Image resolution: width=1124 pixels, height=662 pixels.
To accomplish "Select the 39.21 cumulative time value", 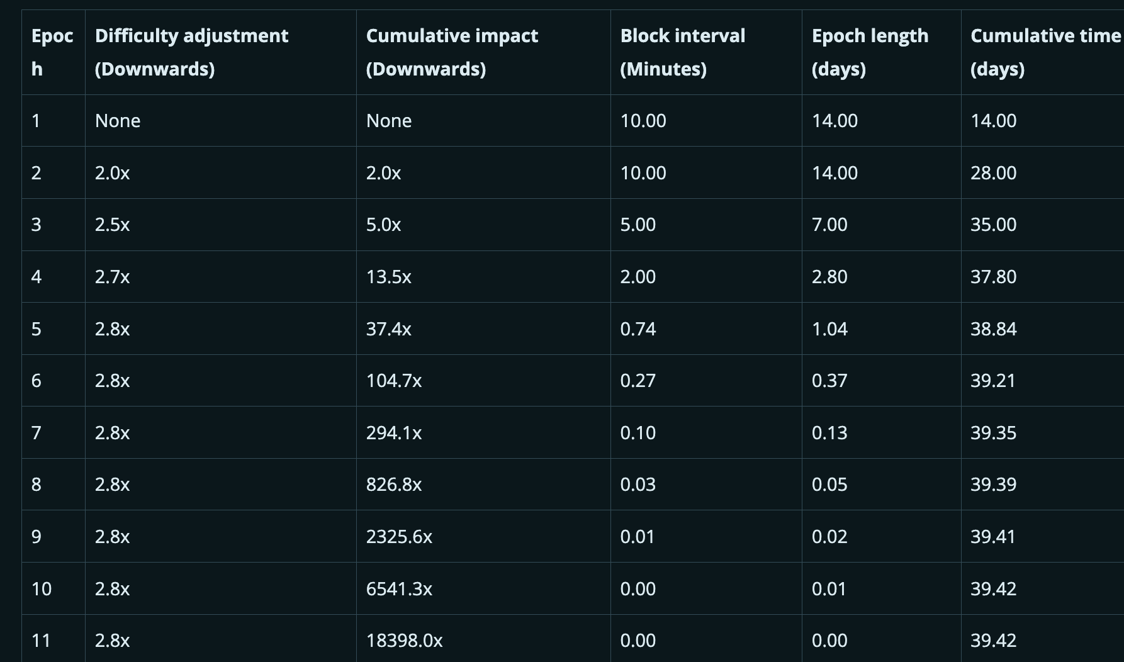I will tap(993, 381).
